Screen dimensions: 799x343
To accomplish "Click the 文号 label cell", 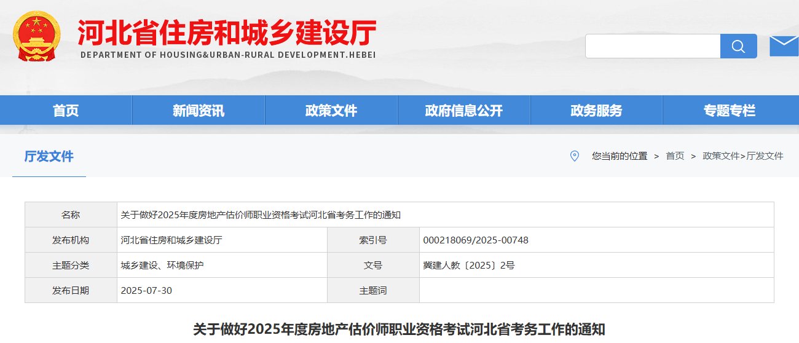I will [x=373, y=265].
